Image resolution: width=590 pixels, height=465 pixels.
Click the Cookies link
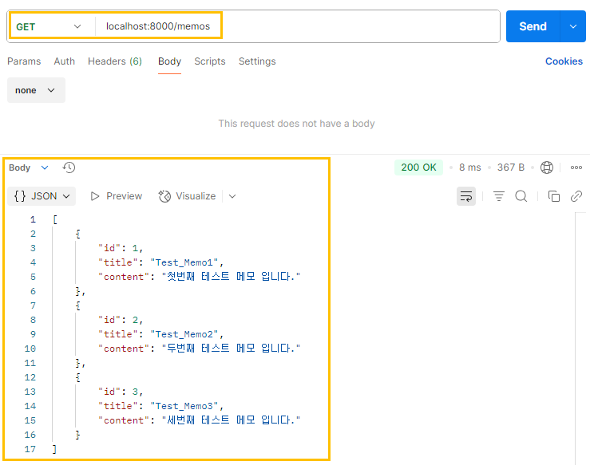tap(564, 61)
